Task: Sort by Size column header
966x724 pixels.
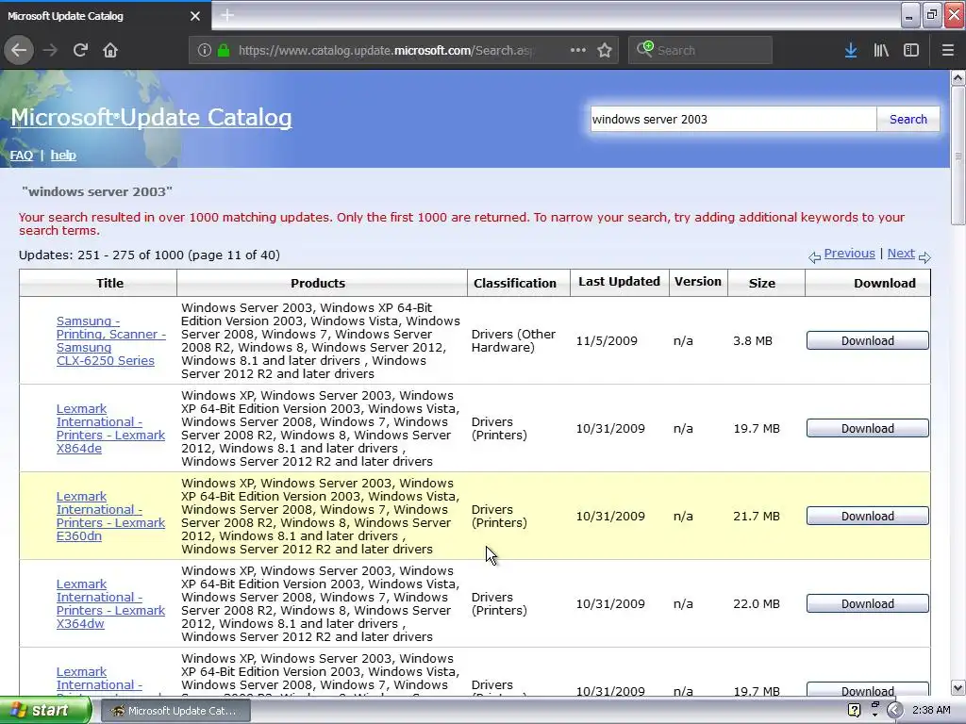Action: [x=762, y=283]
